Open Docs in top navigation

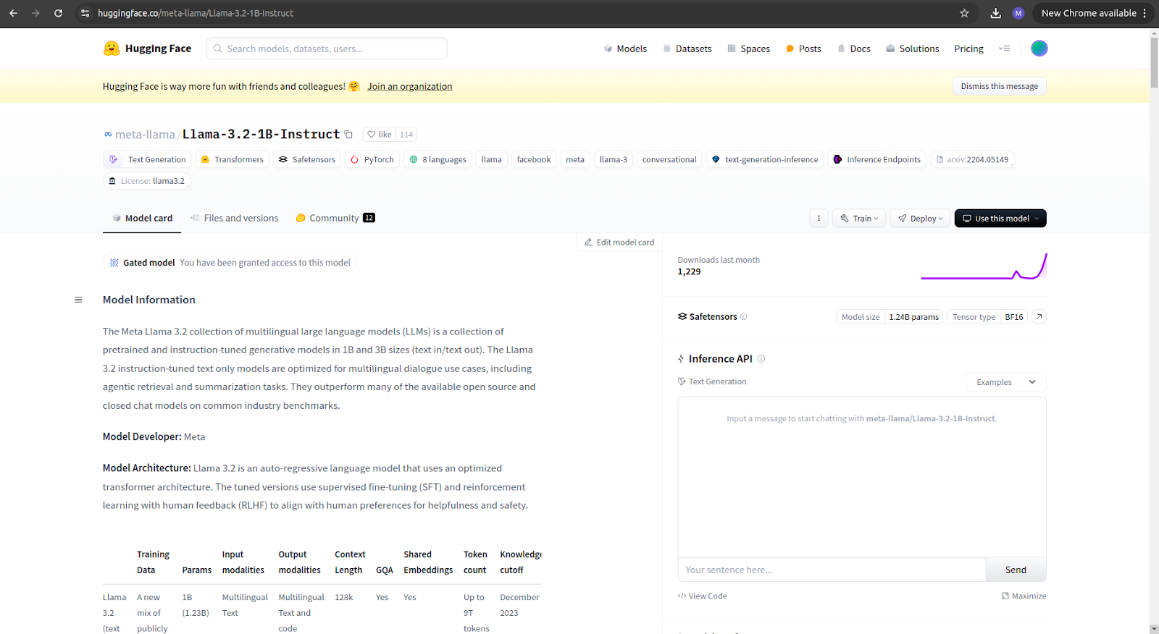coord(854,48)
